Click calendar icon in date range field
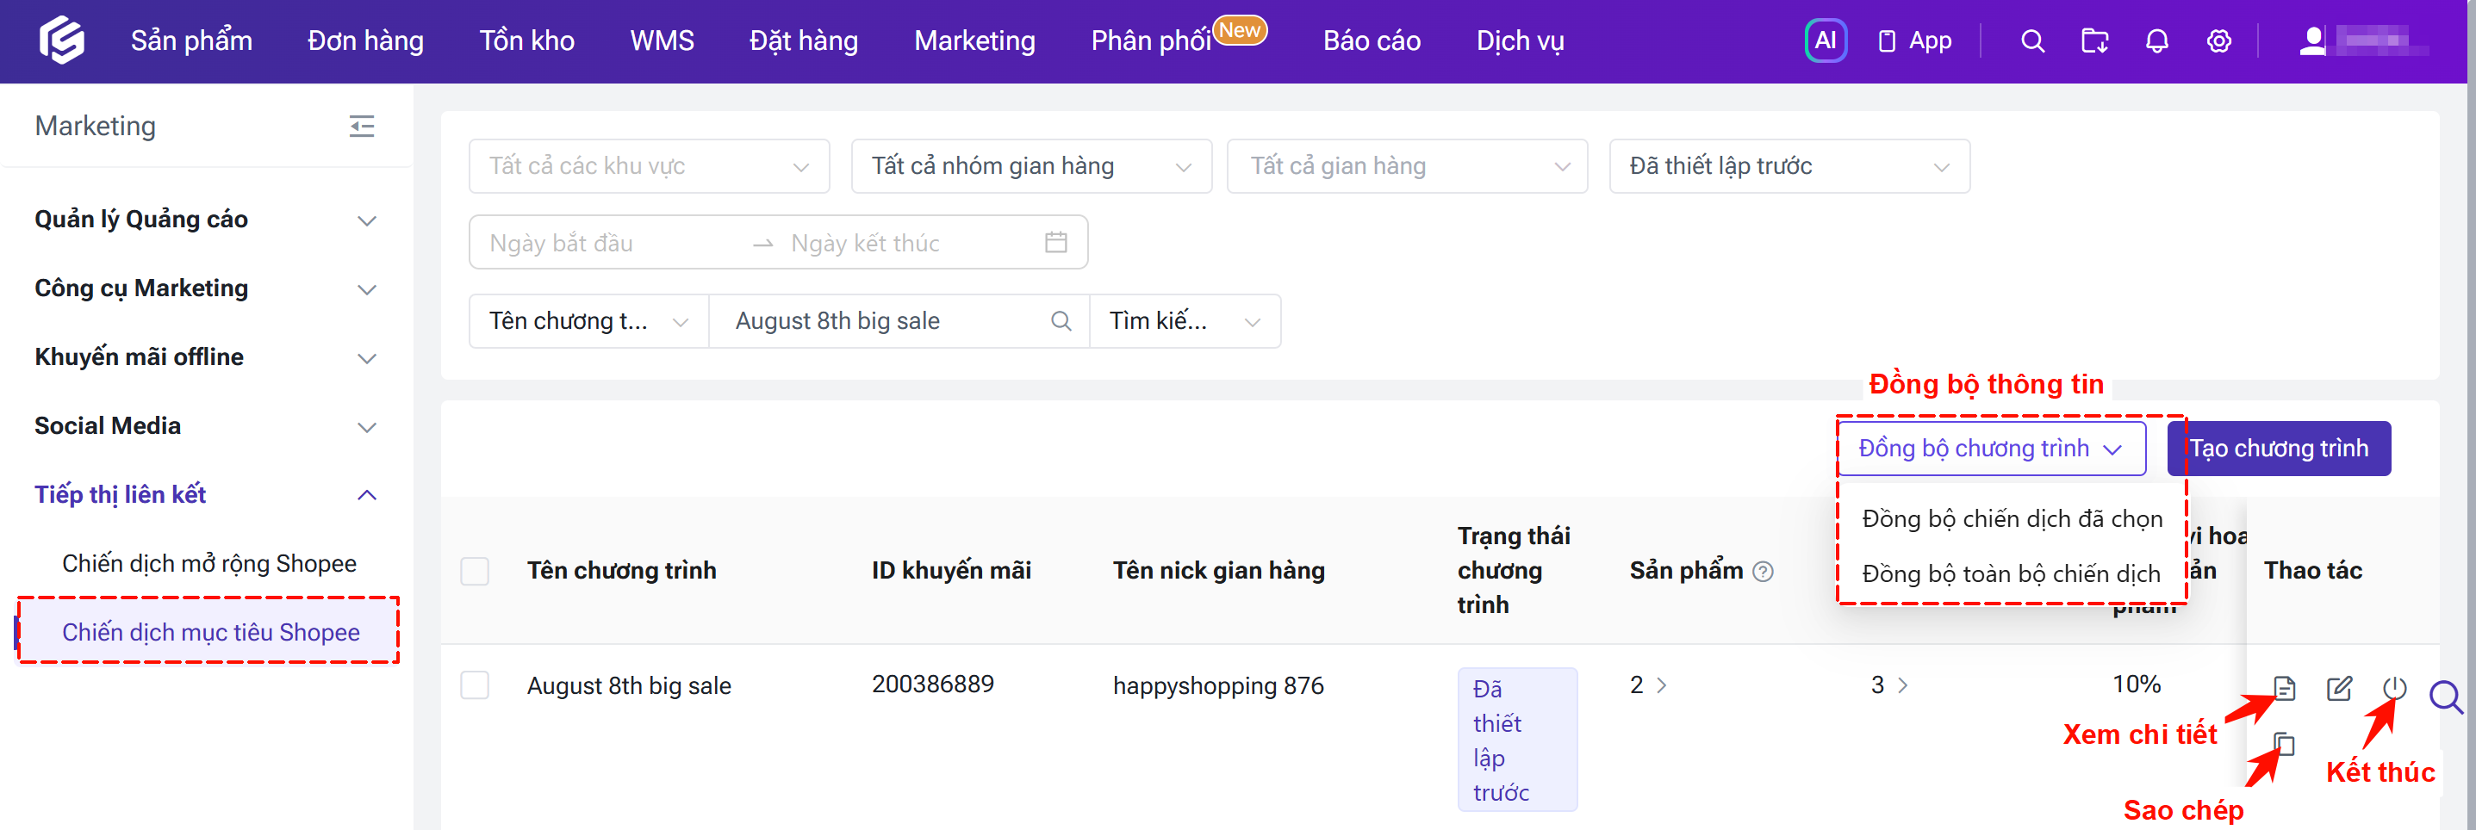 tap(1055, 242)
